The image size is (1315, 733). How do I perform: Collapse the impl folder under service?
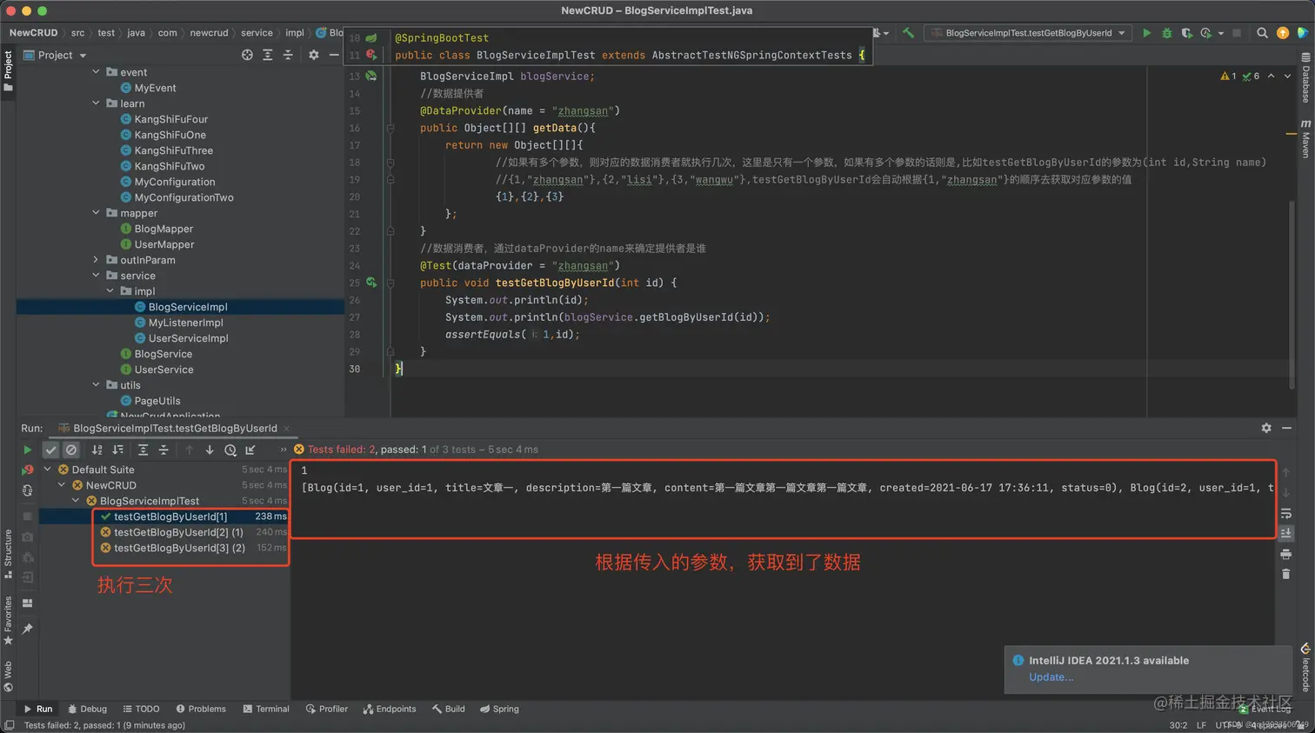(110, 291)
